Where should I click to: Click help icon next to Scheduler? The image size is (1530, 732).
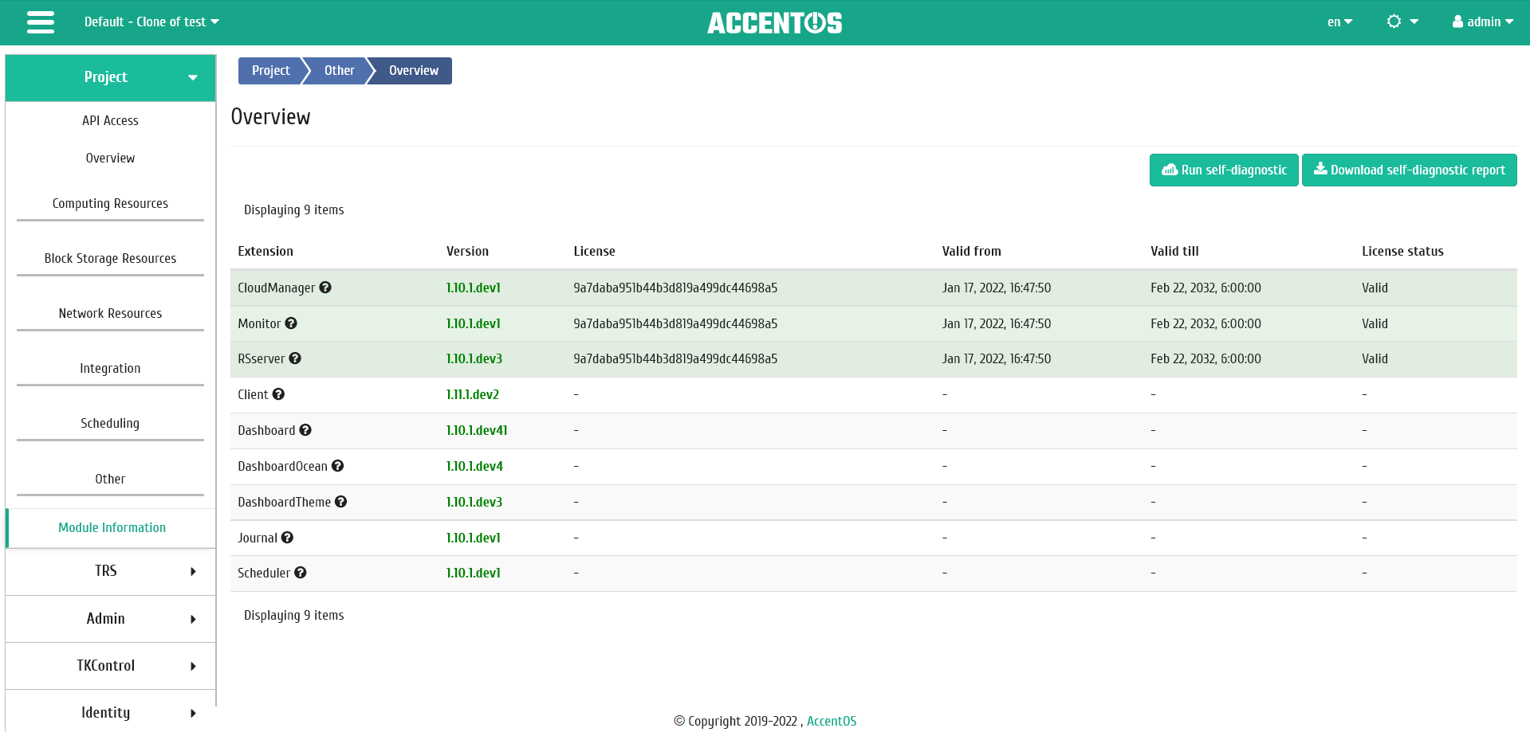[x=301, y=573]
